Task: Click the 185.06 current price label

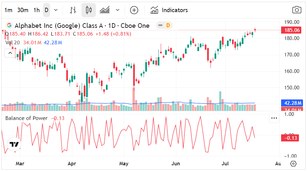Action: click(292, 30)
